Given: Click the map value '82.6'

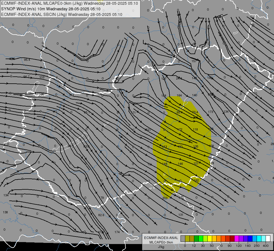Looking at the screenshot, I should (x=101, y=215).
